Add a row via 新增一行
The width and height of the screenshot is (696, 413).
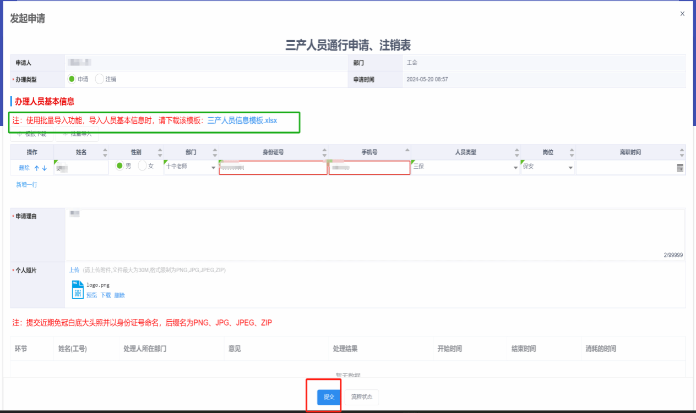(x=26, y=185)
